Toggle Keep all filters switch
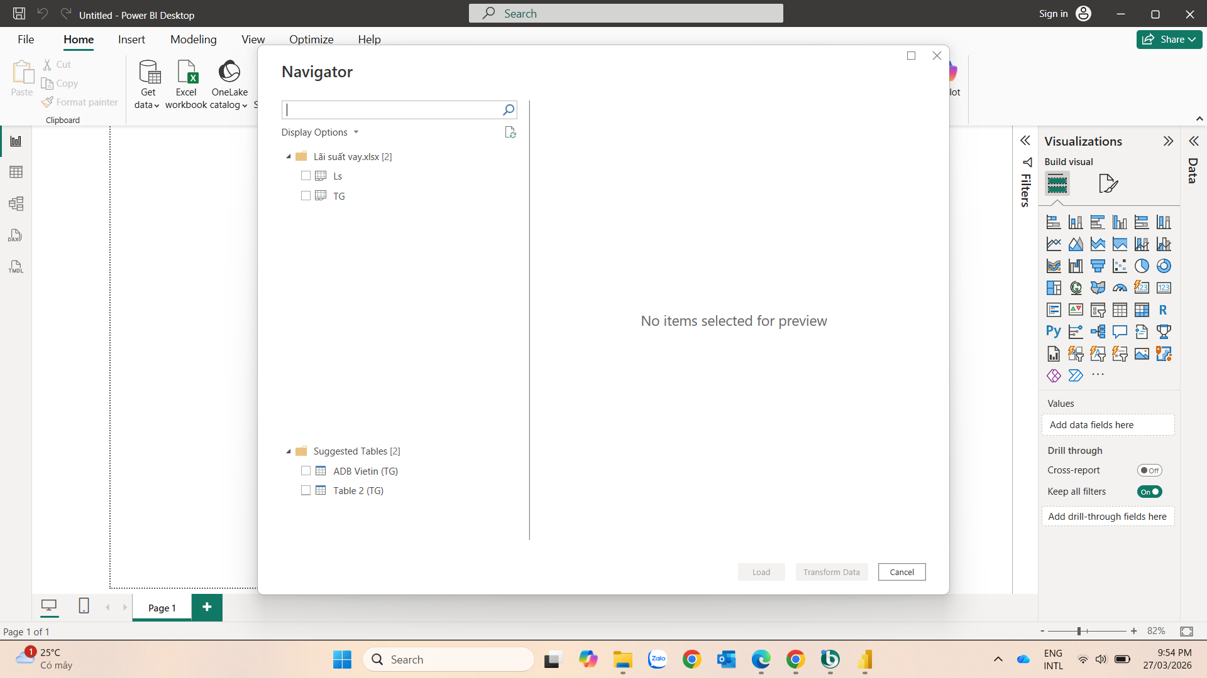The height and width of the screenshot is (678, 1207). (x=1149, y=492)
